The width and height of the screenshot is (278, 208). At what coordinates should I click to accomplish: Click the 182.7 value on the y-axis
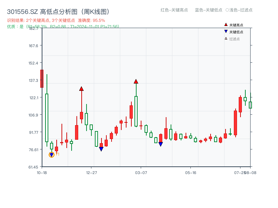click(x=33, y=29)
